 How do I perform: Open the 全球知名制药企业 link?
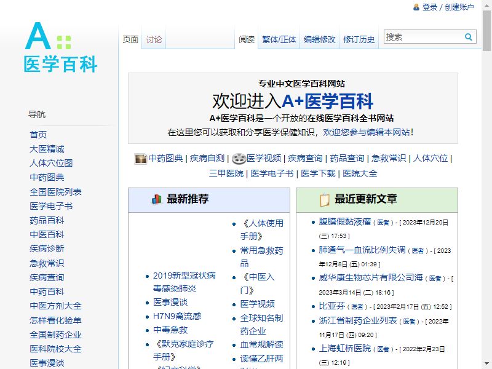point(262,325)
